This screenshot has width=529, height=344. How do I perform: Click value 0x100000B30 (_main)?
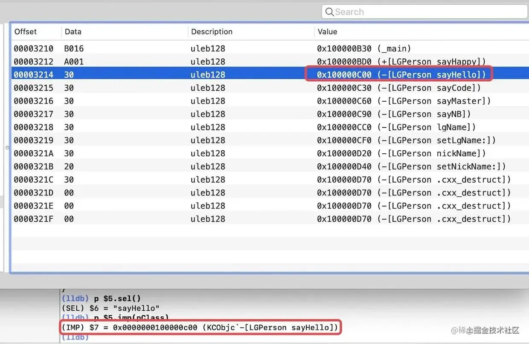pos(364,49)
